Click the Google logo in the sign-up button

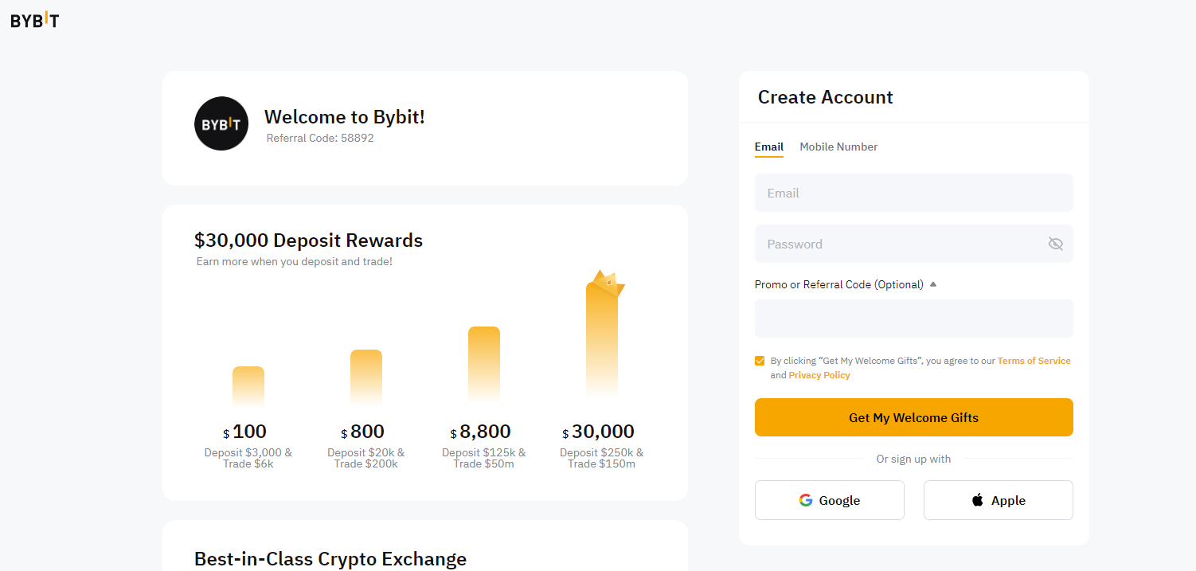[x=806, y=500]
